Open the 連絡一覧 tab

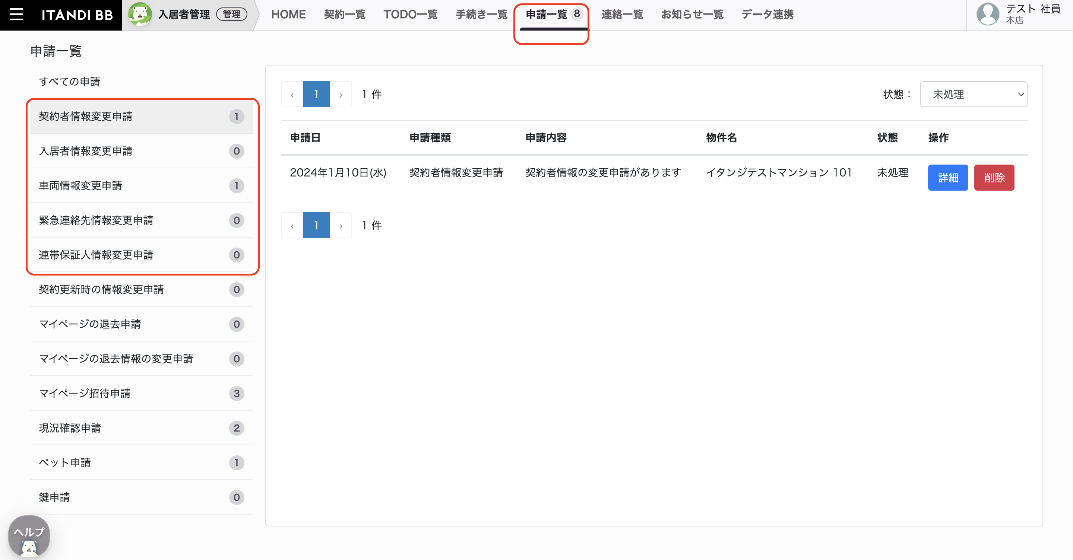(622, 14)
